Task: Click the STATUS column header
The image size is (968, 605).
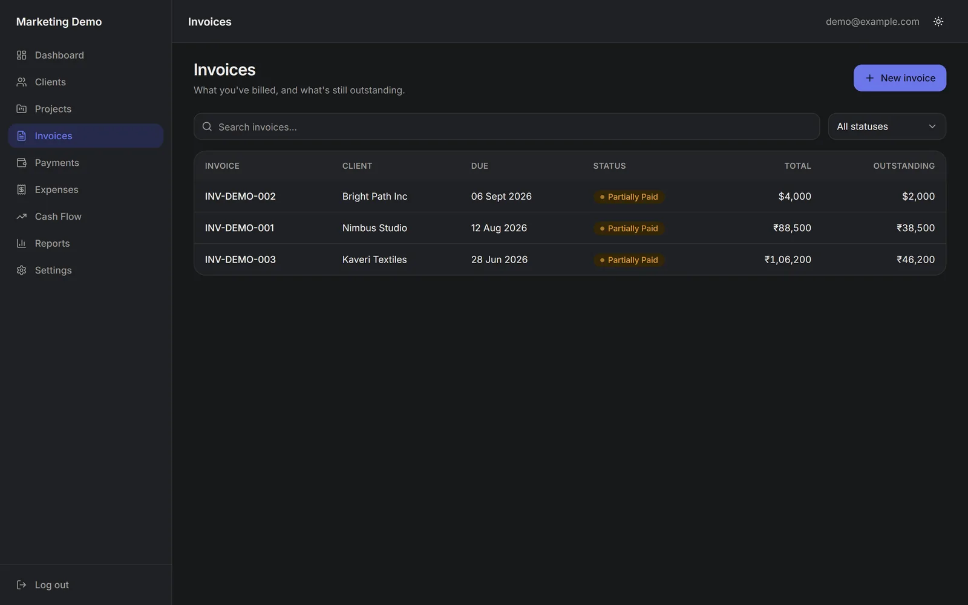Action: 609,166
